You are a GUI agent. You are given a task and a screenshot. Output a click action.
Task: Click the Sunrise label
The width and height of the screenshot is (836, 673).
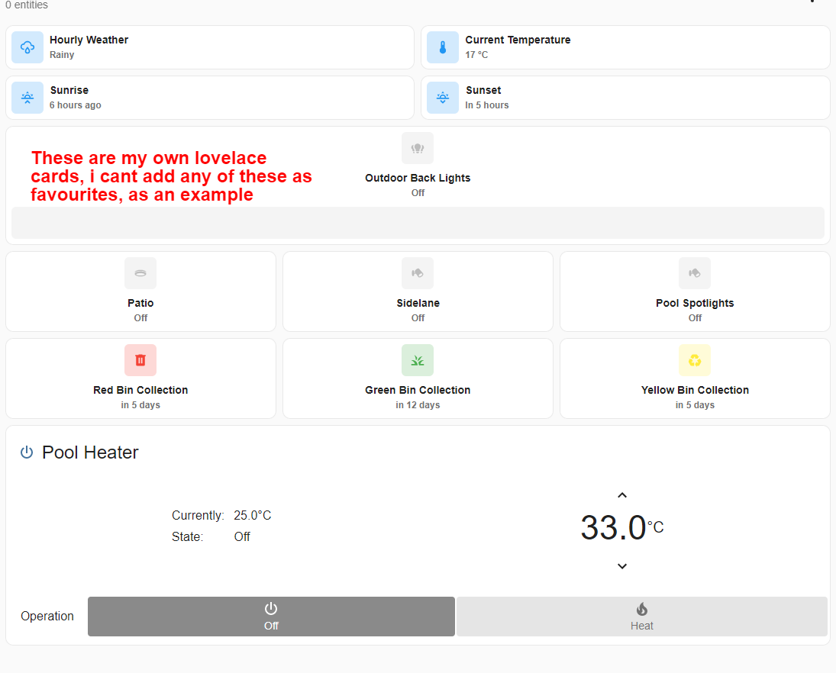[69, 90]
